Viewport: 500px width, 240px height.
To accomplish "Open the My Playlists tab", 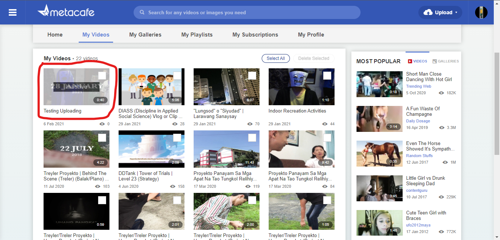I will (x=197, y=35).
